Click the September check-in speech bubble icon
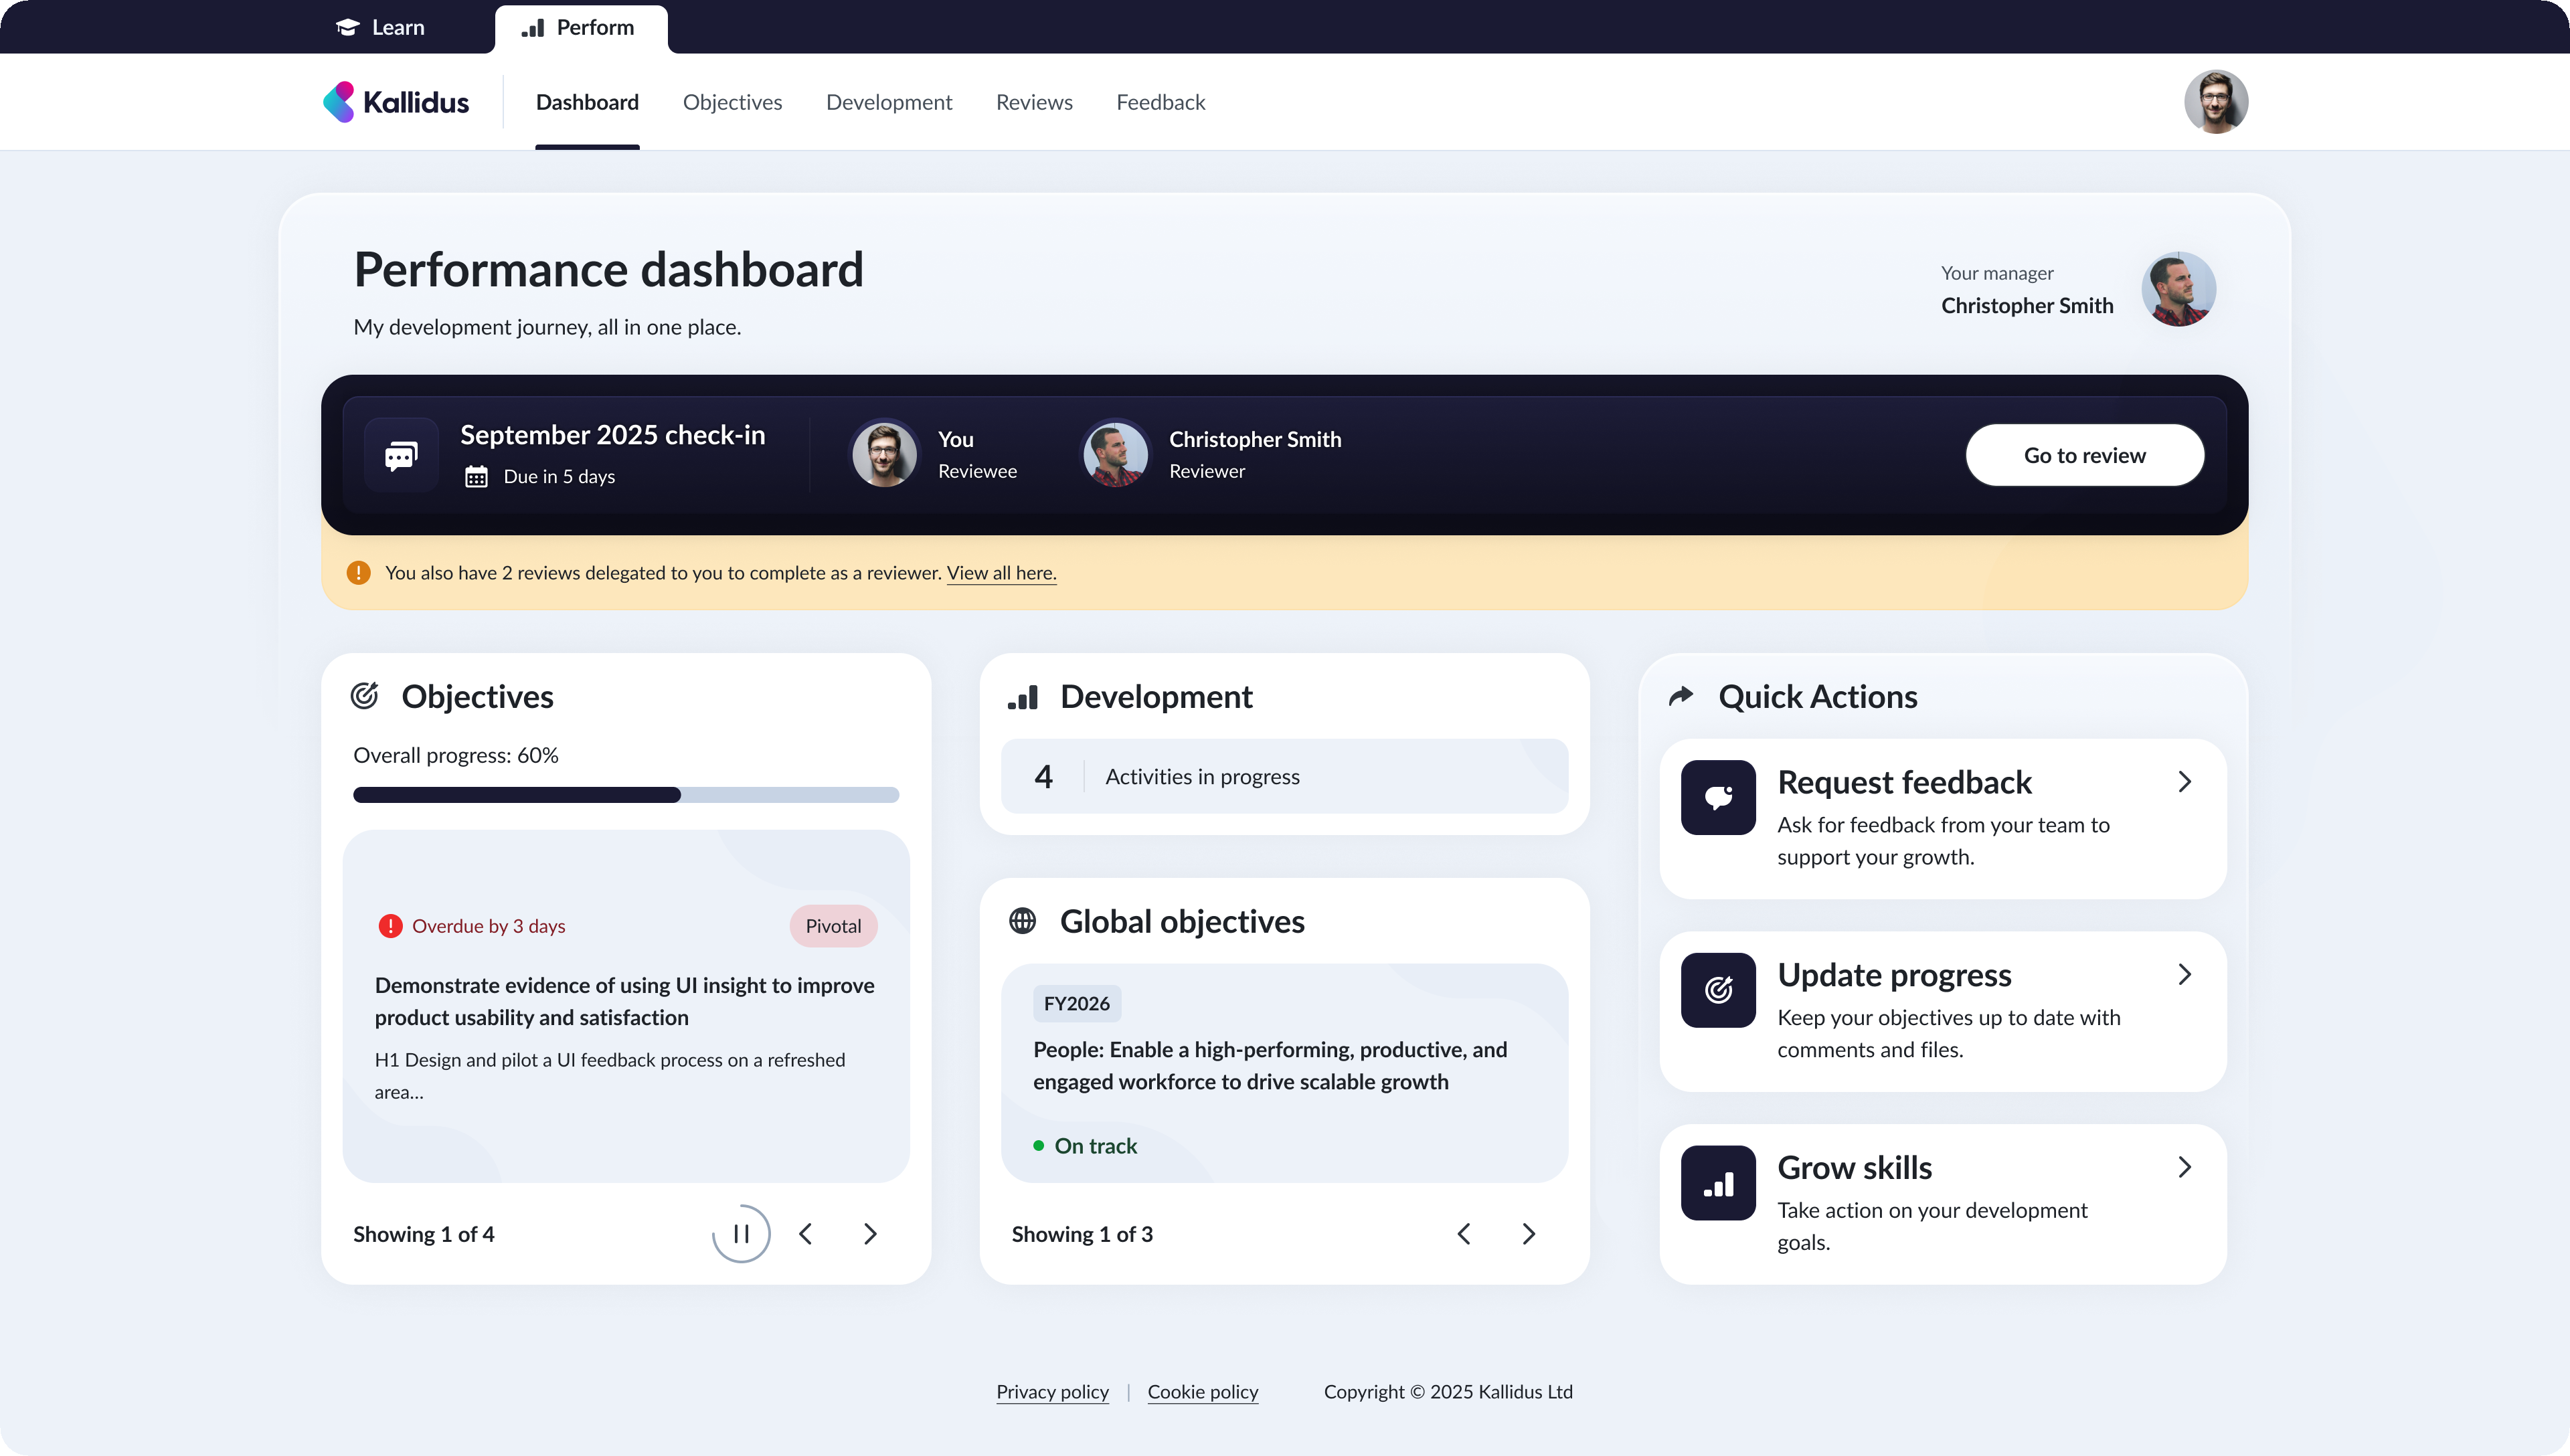Image resolution: width=2570 pixels, height=1456 pixels. (x=400, y=454)
